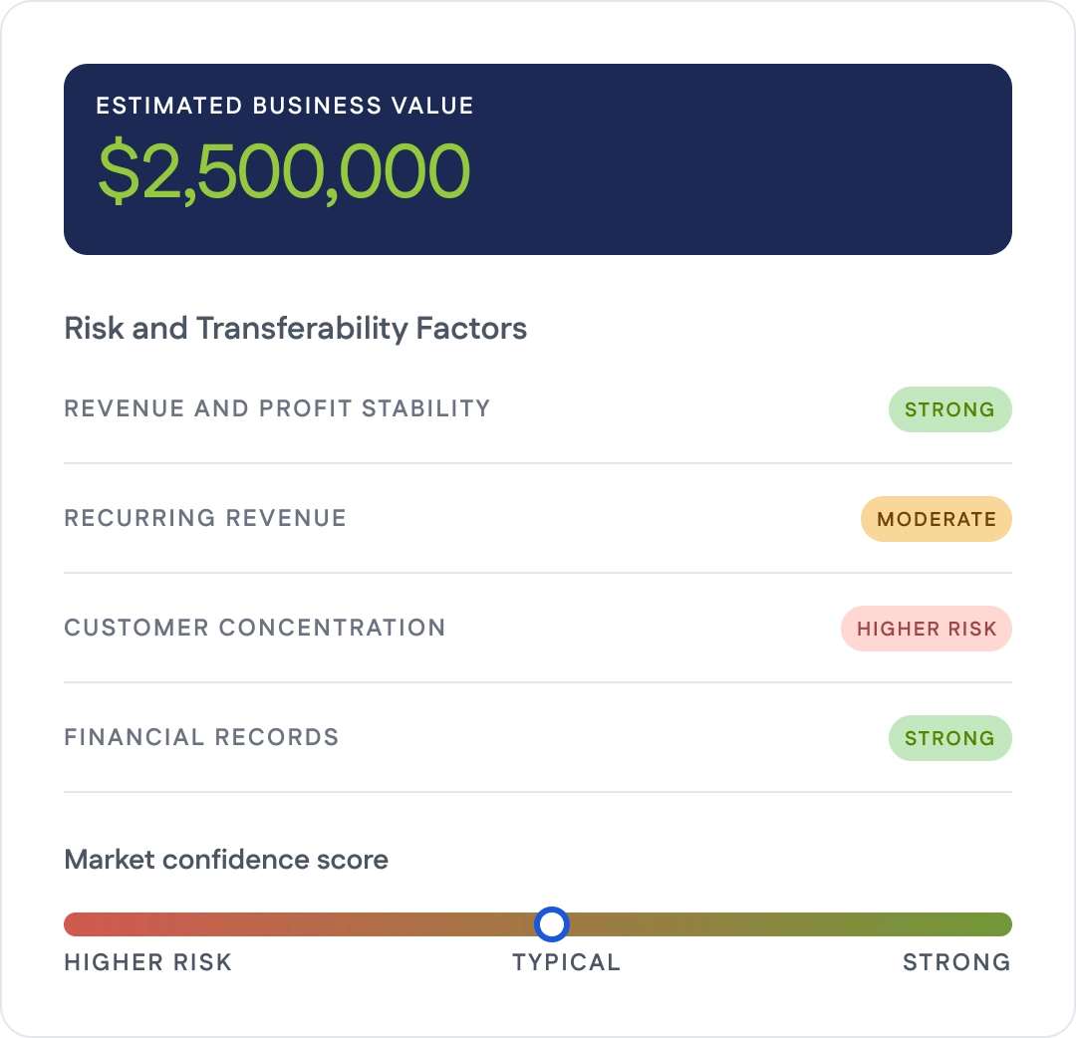Click the STRONG badge for Revenue and Profit Stability
Screen dimensions: 1076x1038
pos(949,409)
